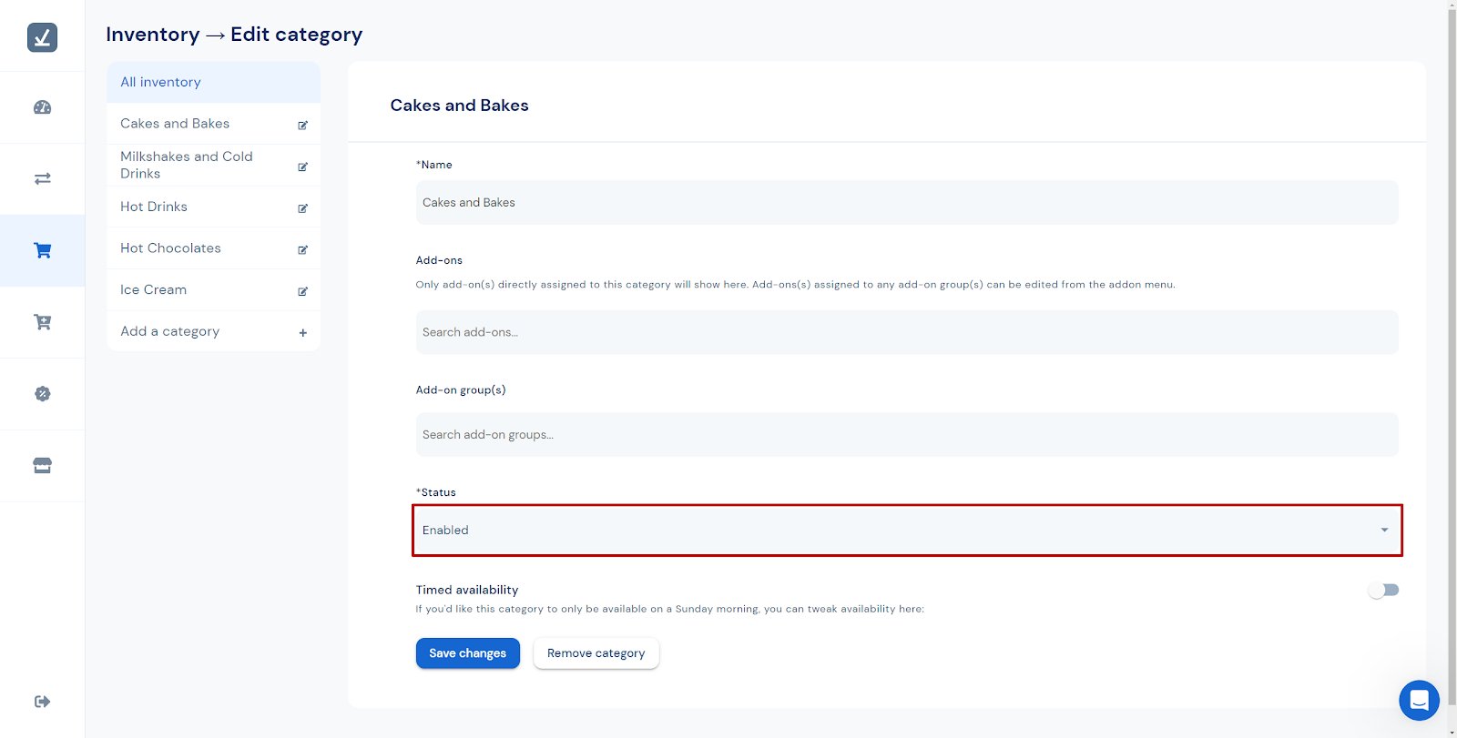Click the logout icon at bottom left
This screenshot has height=738, width=1457.
[x=42, y=702]
